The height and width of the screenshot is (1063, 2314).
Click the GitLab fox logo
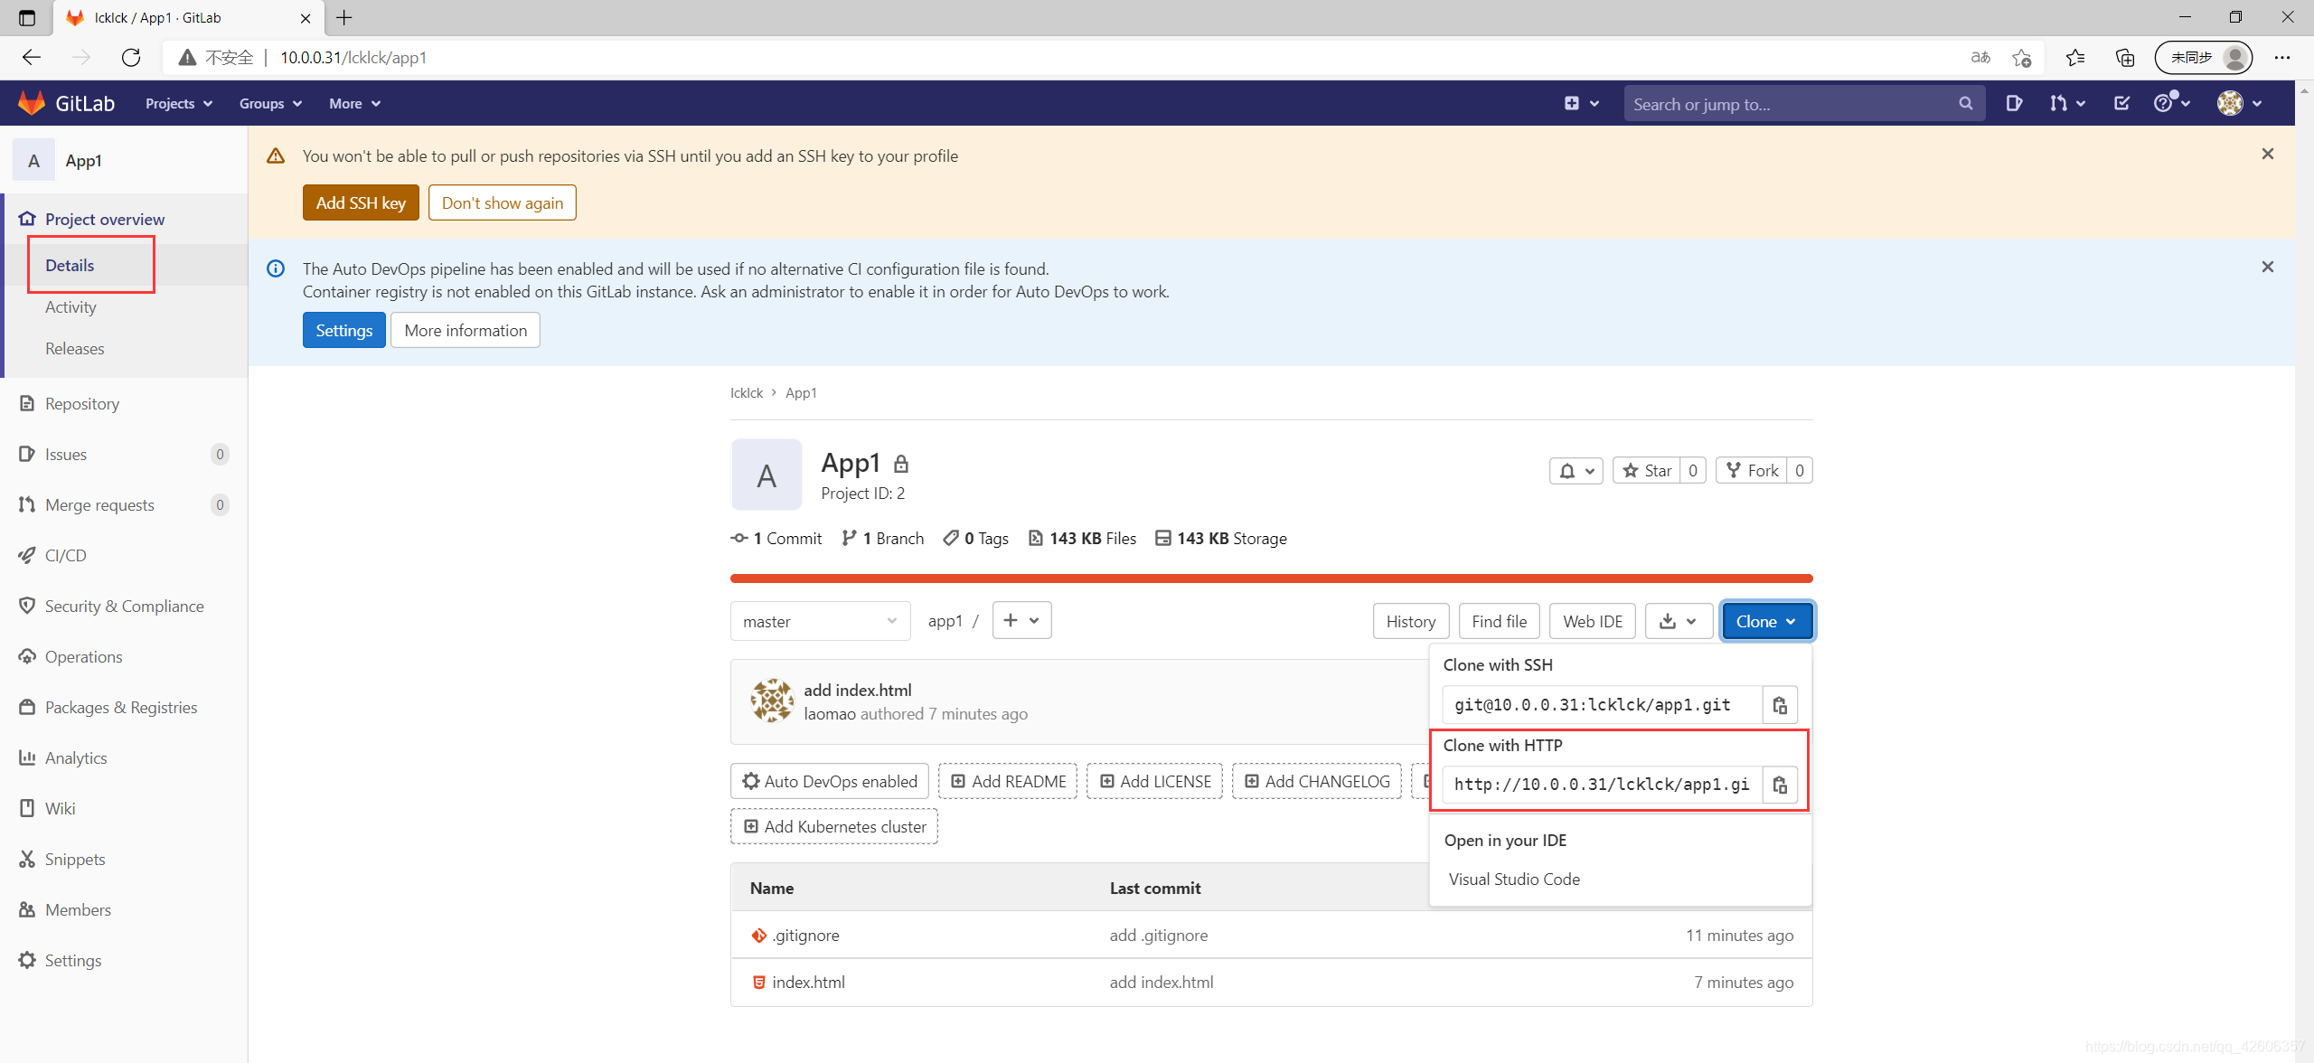(x=32, y=103)
